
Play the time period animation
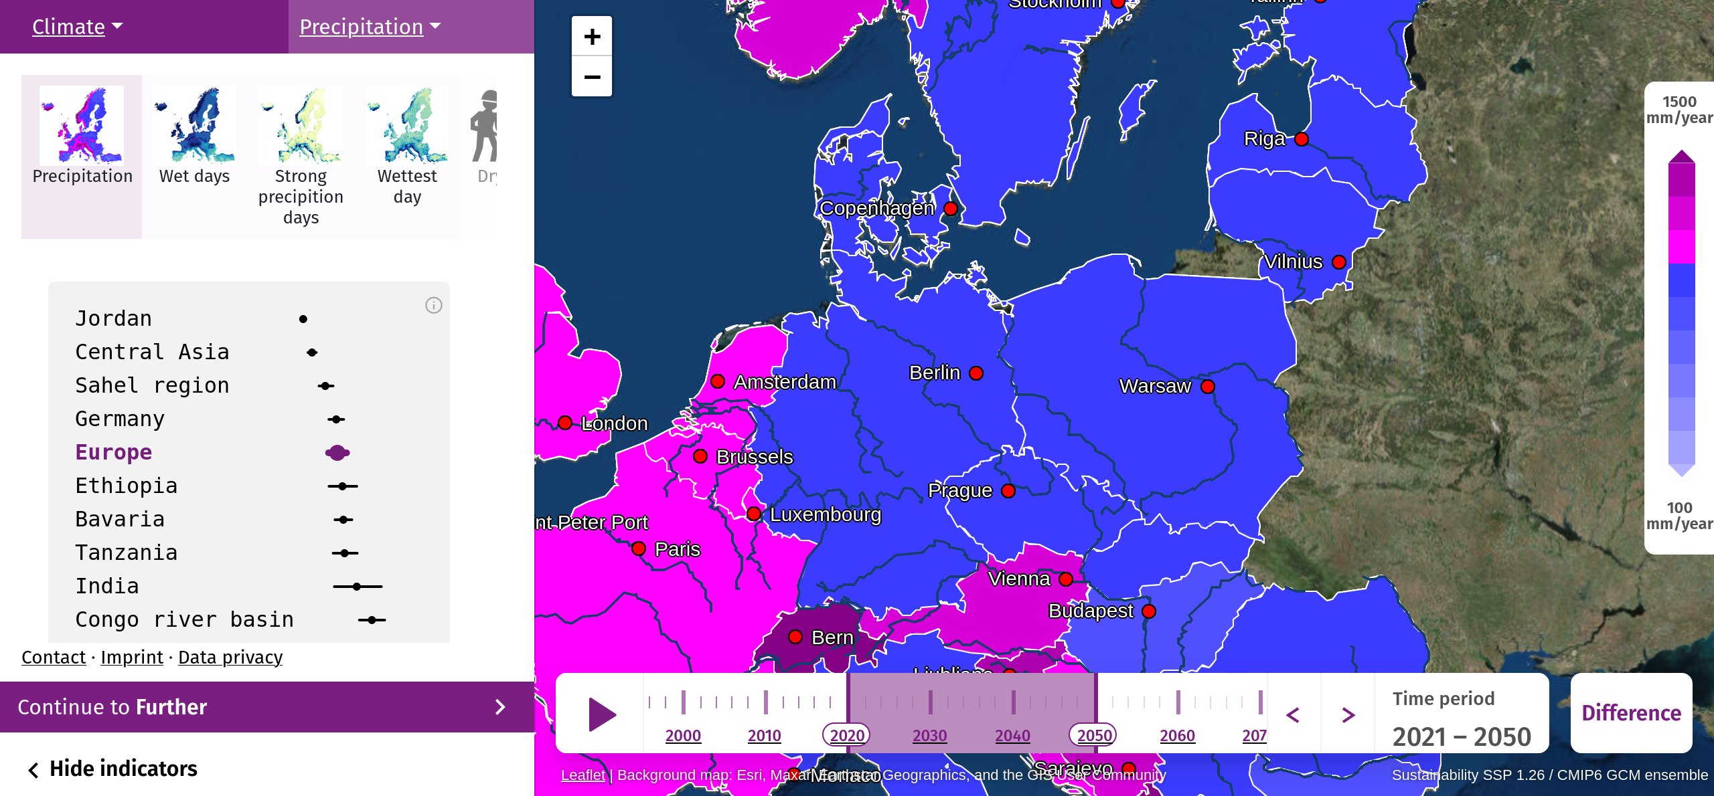(602, 714)
